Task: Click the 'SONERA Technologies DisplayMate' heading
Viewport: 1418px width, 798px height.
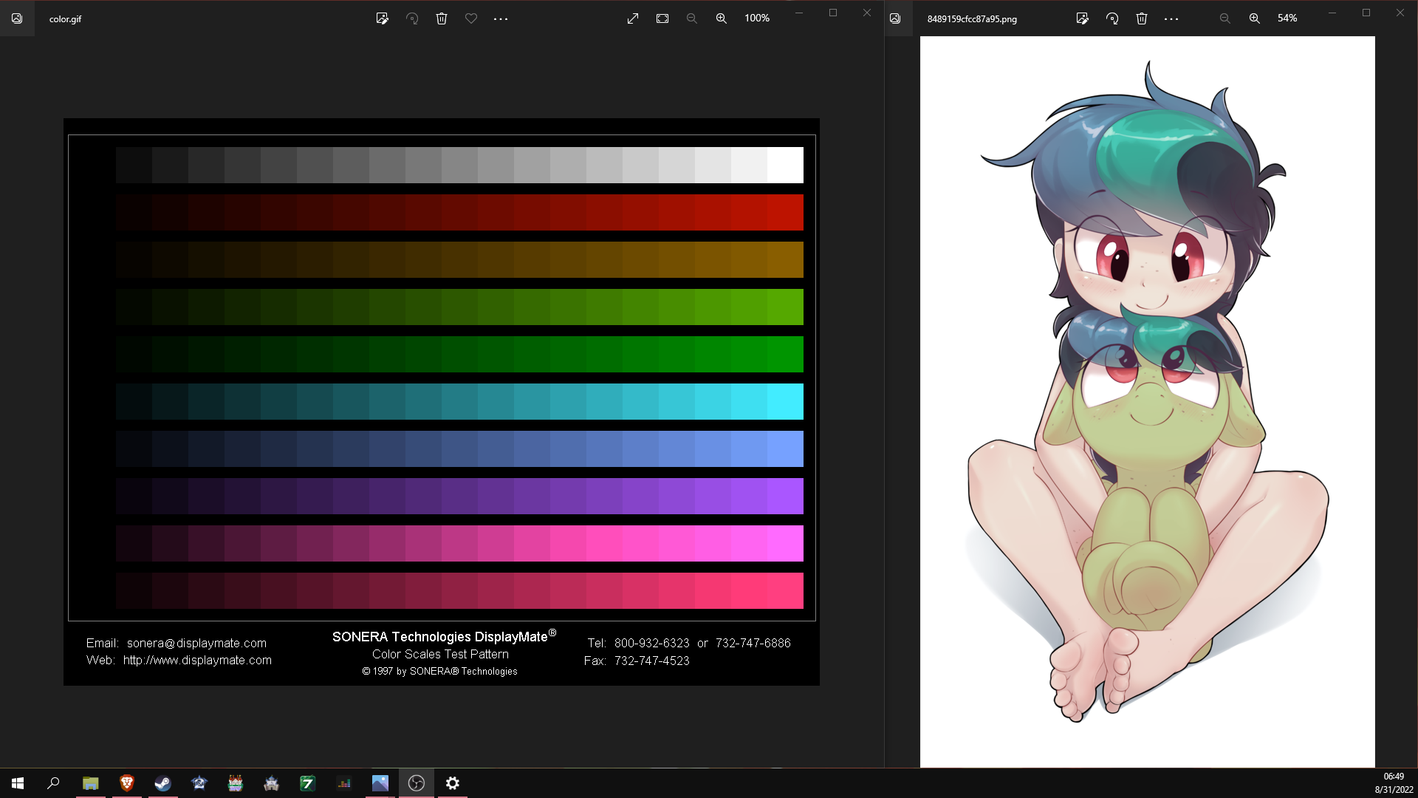Action: point(444,635)
